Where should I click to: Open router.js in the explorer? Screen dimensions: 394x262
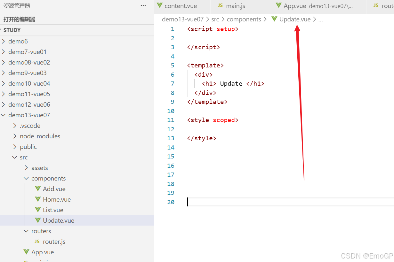coord(54,242)
